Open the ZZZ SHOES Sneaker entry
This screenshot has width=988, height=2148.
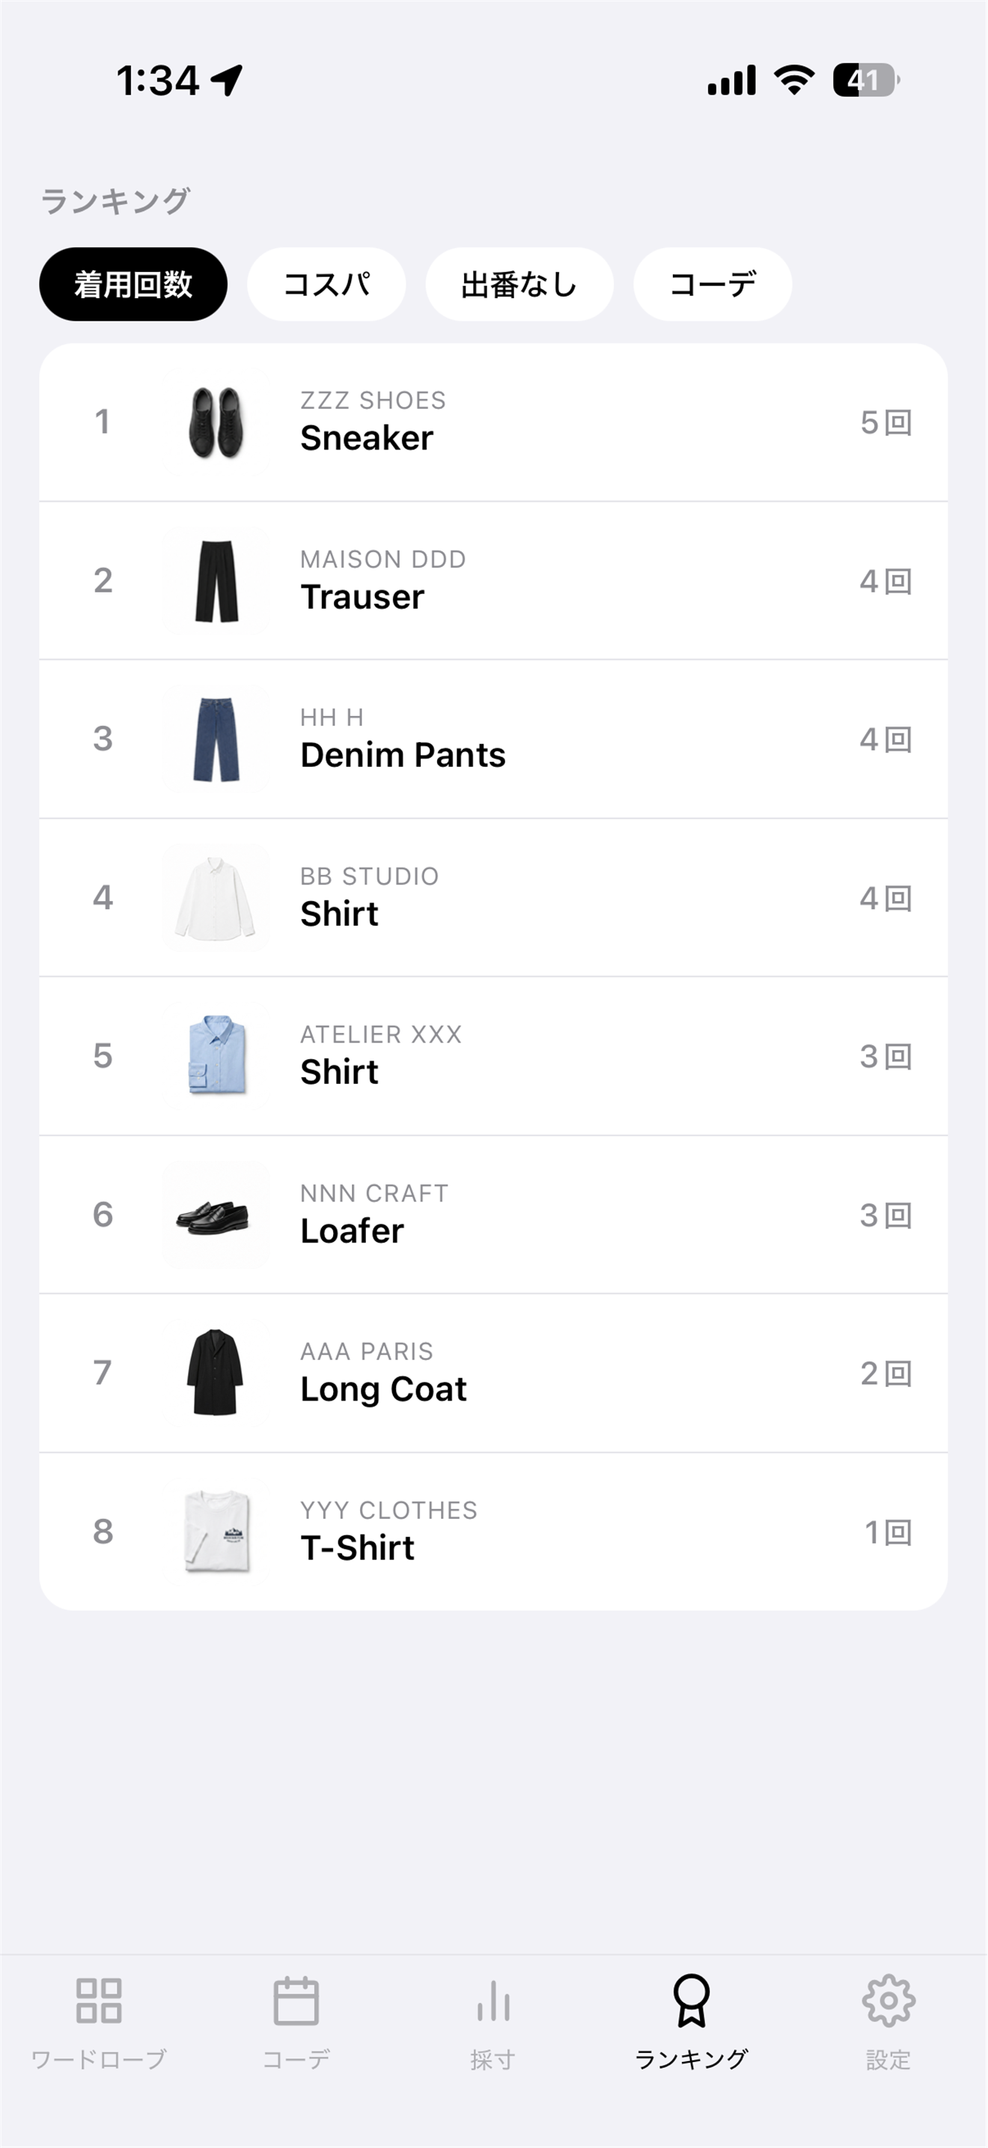493,422
